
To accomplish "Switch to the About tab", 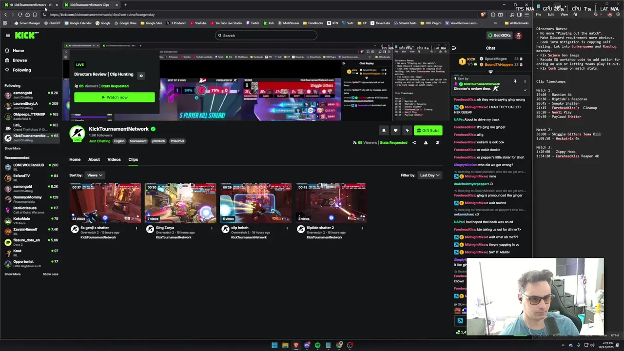I will [x=94, y=159].
